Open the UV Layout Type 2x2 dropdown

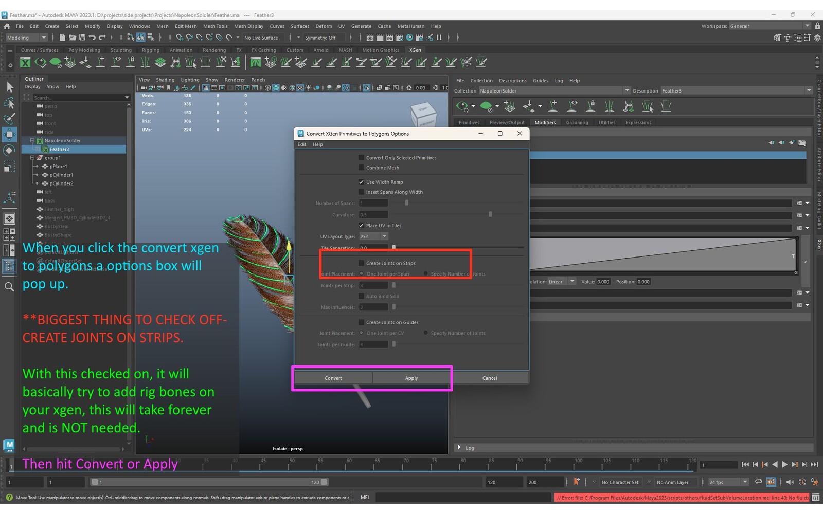tap(373, 236)
